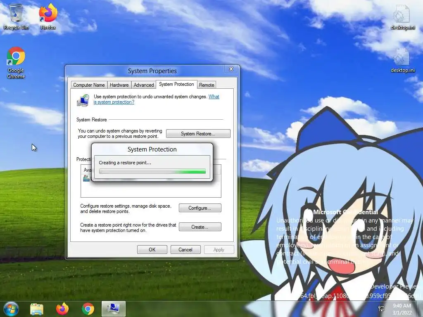This screenshot has height=317, width=423.
Task: Click the greyed-out Apply button
Action: click(x=219, y=250)
